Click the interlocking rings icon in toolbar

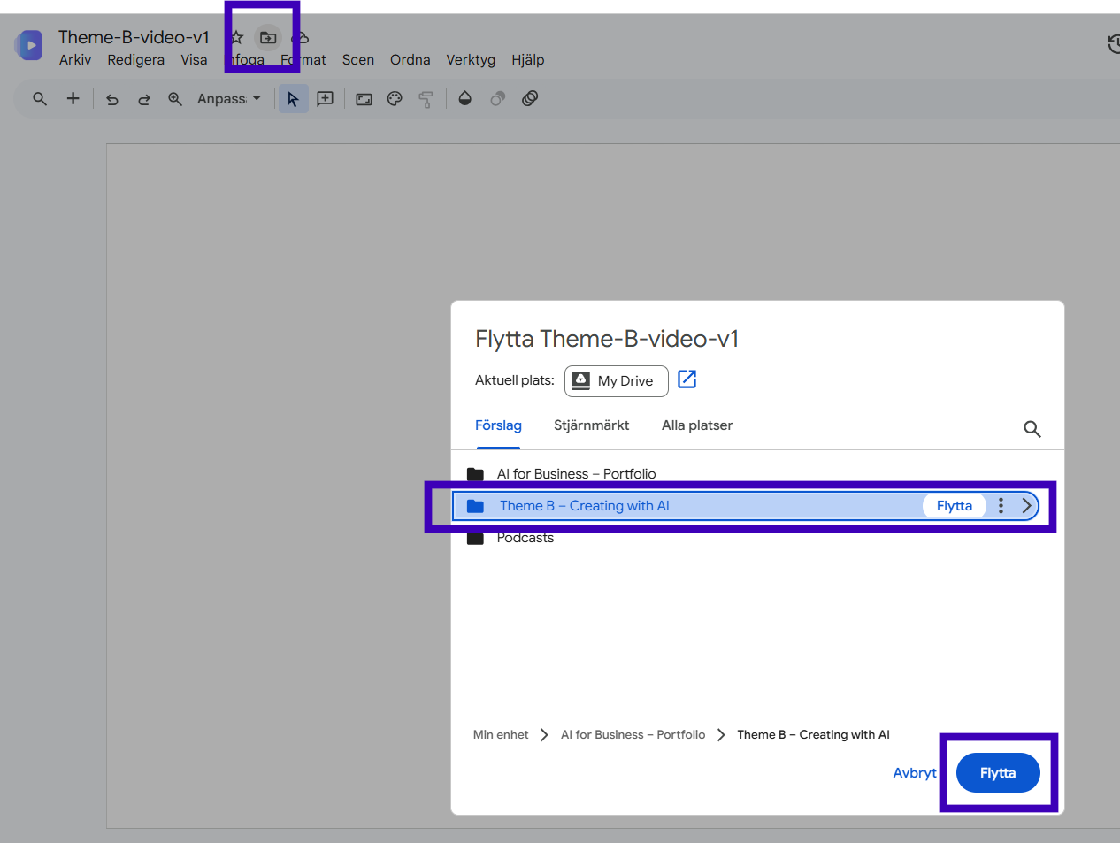(530, 99)
